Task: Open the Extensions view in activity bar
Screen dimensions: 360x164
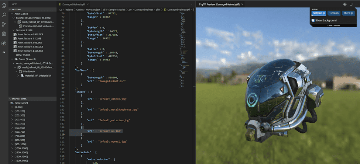Action: [4, 43]
